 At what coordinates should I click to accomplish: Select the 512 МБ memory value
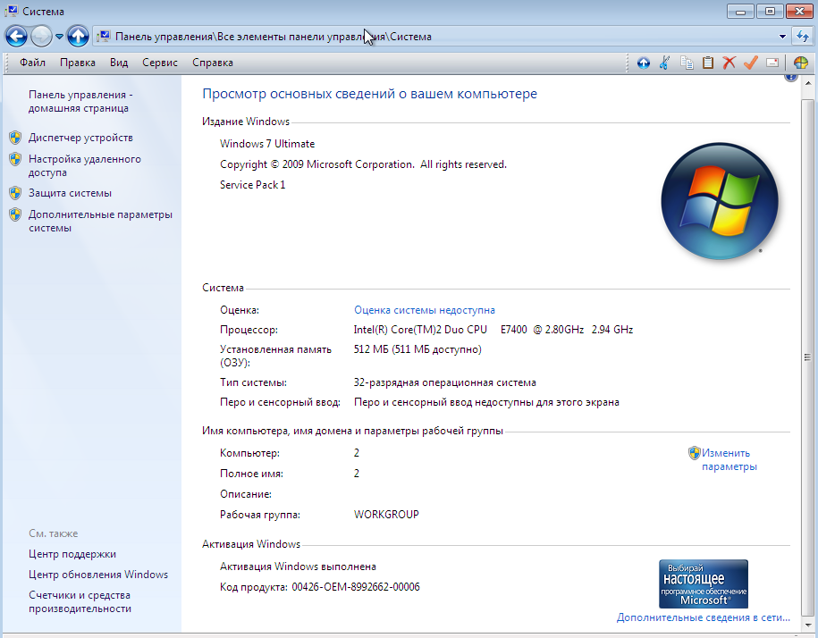[x=417, y=349]
